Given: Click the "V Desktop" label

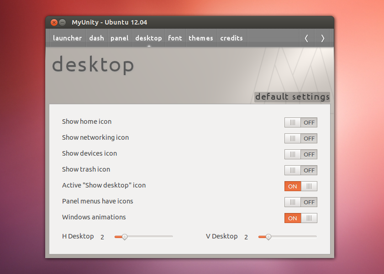Looking at the screenshot, I should click(x=221, y=236).
